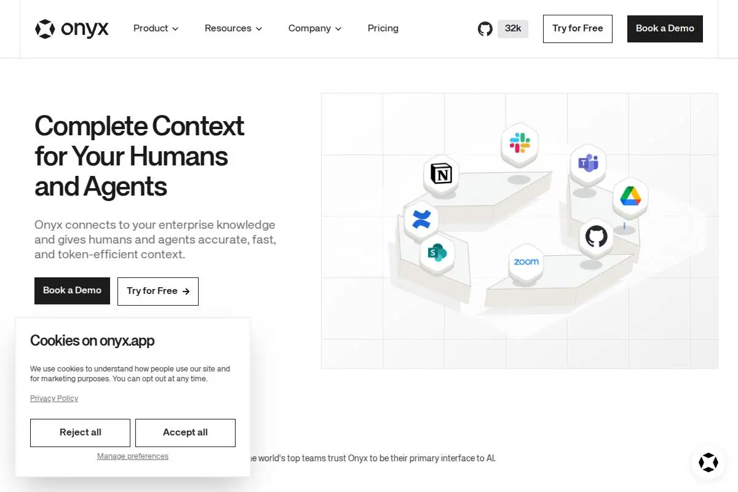Select the GitHub icon in the illustration
This screenshot has height=492, width=738.
[x=596, y=236]
